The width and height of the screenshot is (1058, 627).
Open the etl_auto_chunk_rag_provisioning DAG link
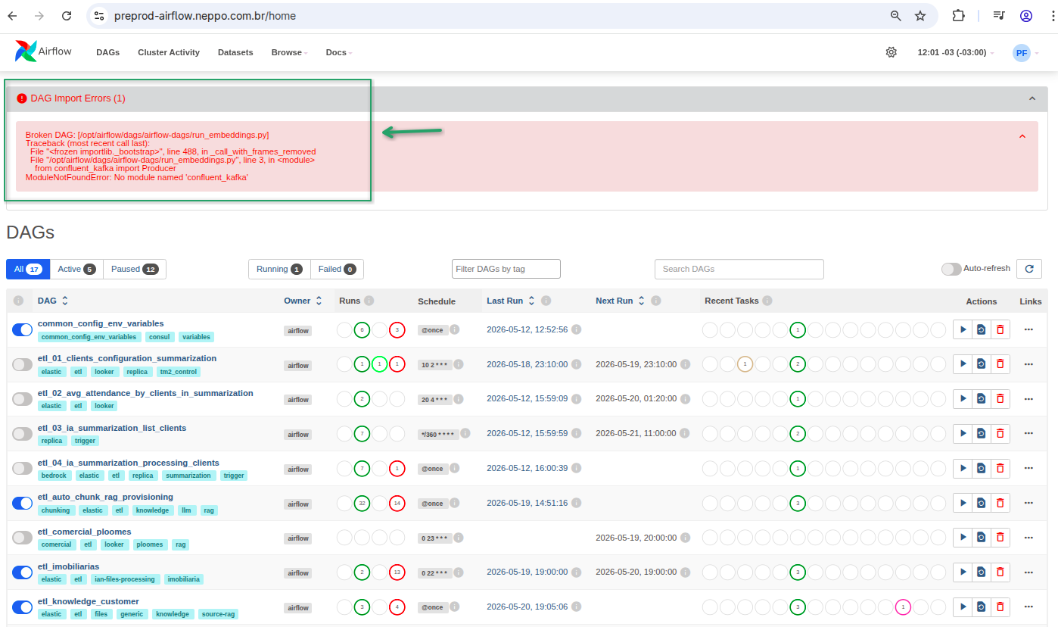click(105, 497)
